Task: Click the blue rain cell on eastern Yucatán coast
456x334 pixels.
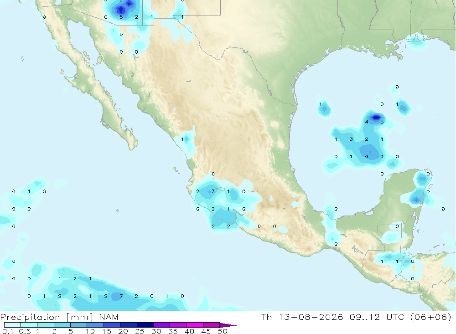Action: point(416,200)
